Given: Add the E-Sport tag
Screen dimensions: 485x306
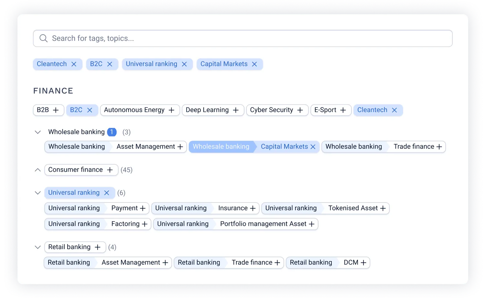Looking at the screenshot, I should (343, 110).
